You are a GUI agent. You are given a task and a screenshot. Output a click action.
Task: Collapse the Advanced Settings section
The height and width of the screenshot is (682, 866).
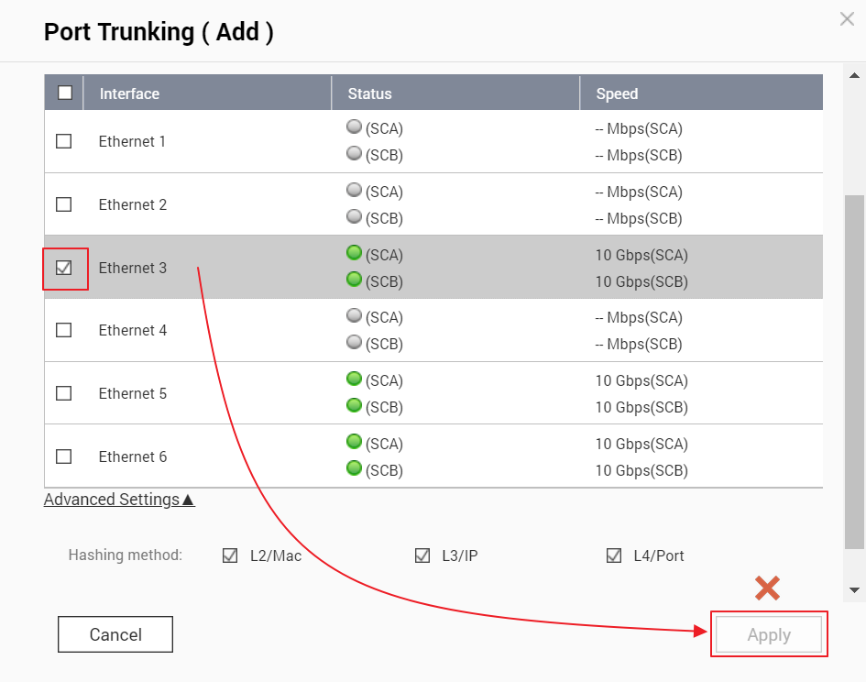(x=119, y=500)
